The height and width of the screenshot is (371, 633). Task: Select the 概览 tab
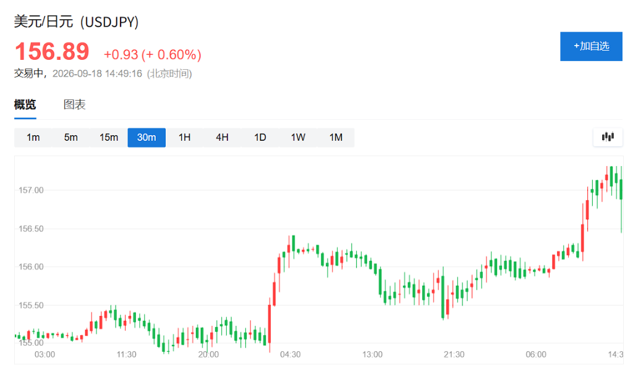[x=25, y=105]
